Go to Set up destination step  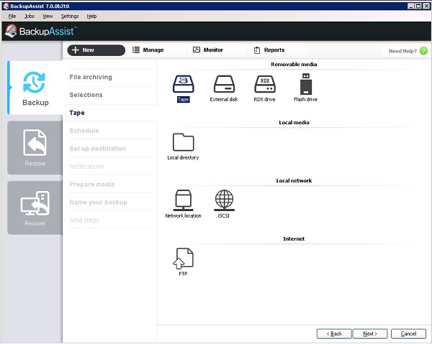[x=109, y=149]
